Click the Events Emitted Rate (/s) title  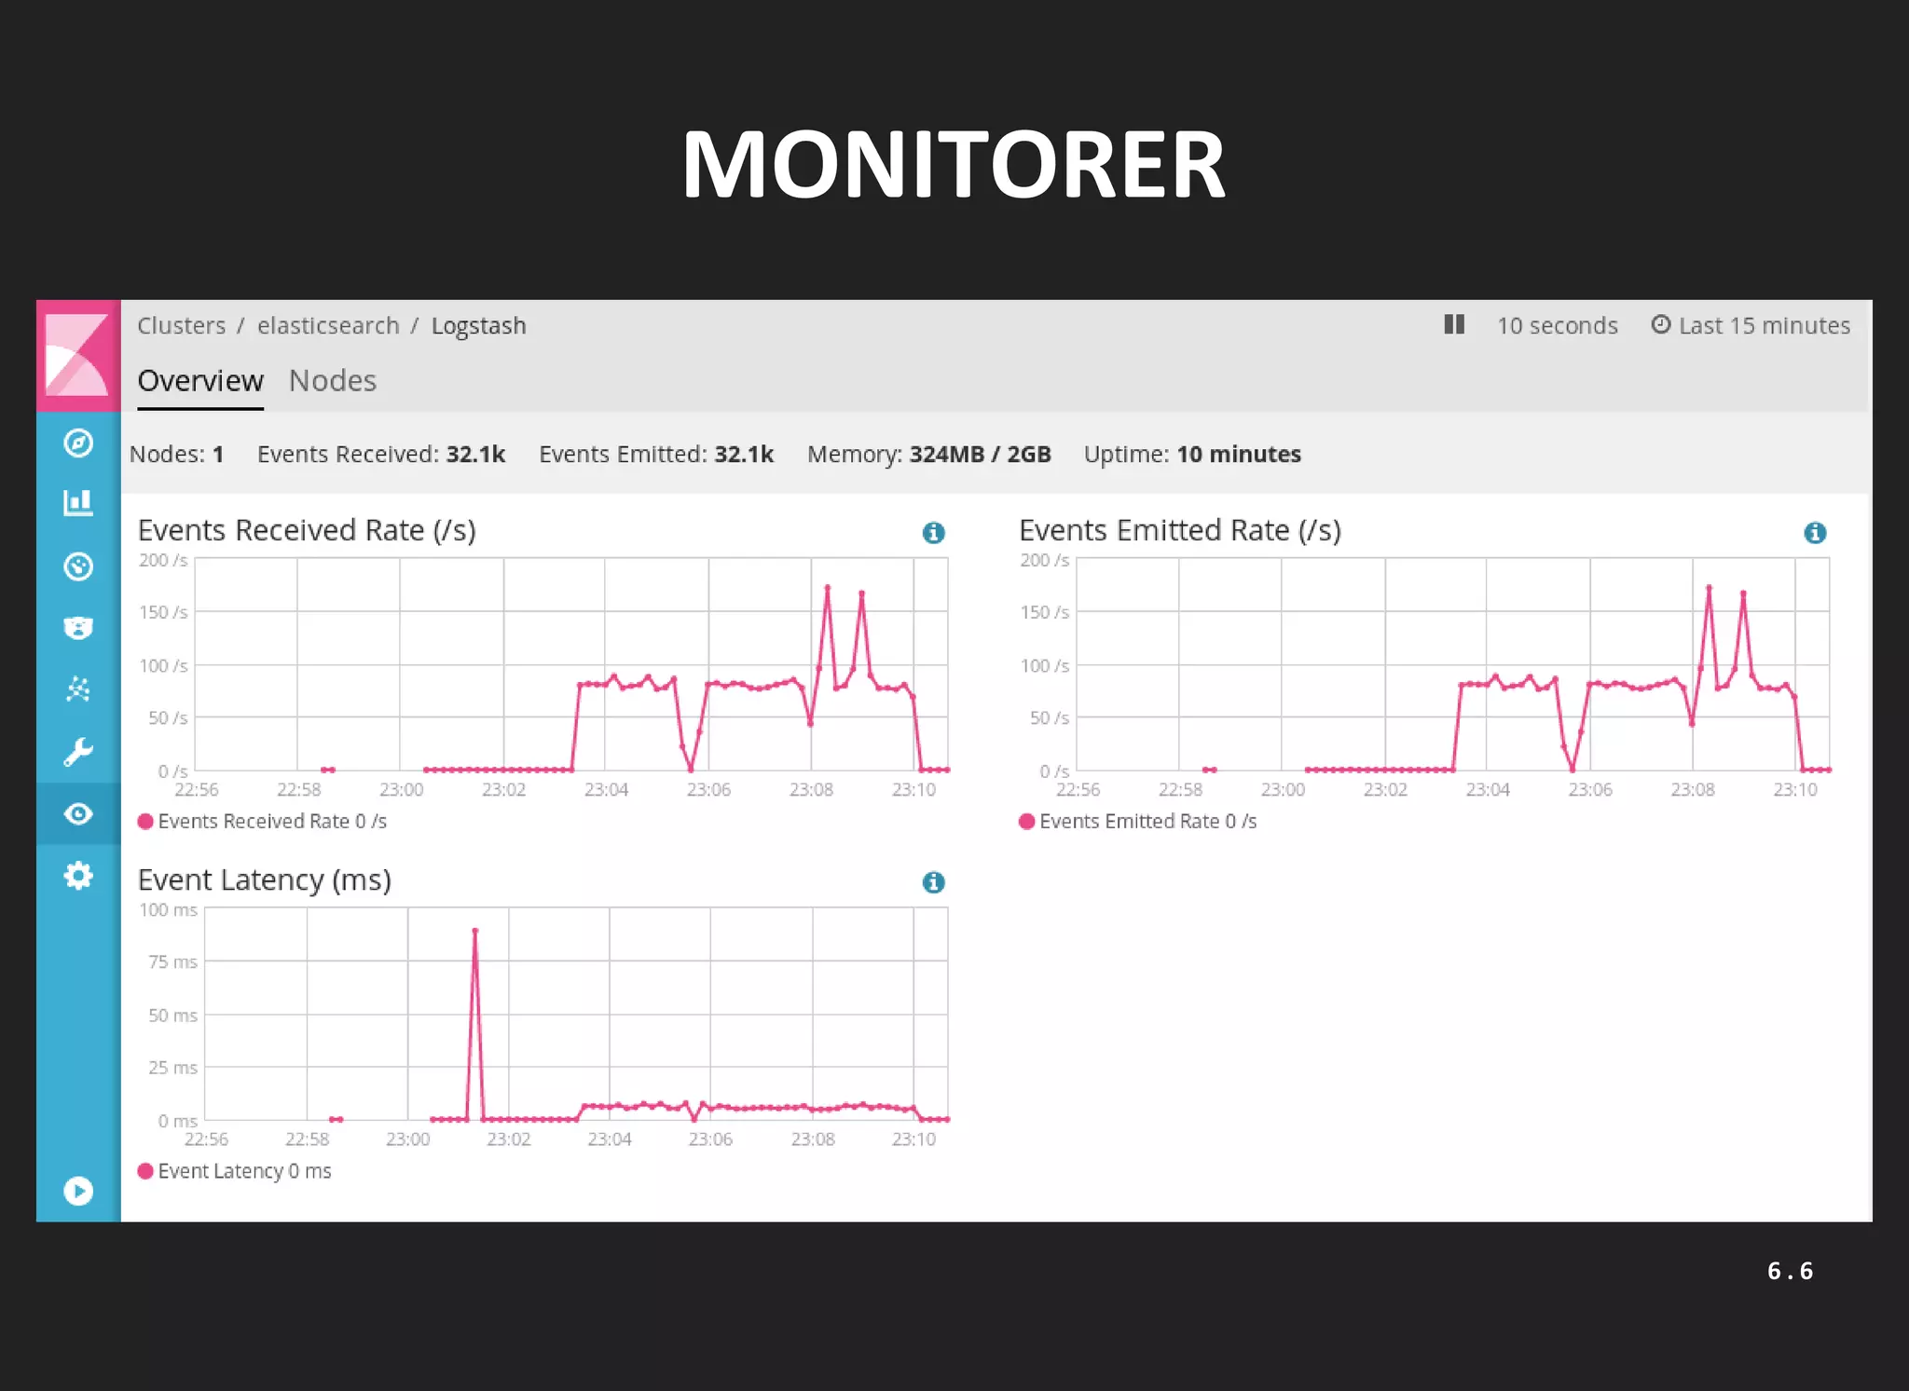pyautogui.click(x=1180, y=530)
